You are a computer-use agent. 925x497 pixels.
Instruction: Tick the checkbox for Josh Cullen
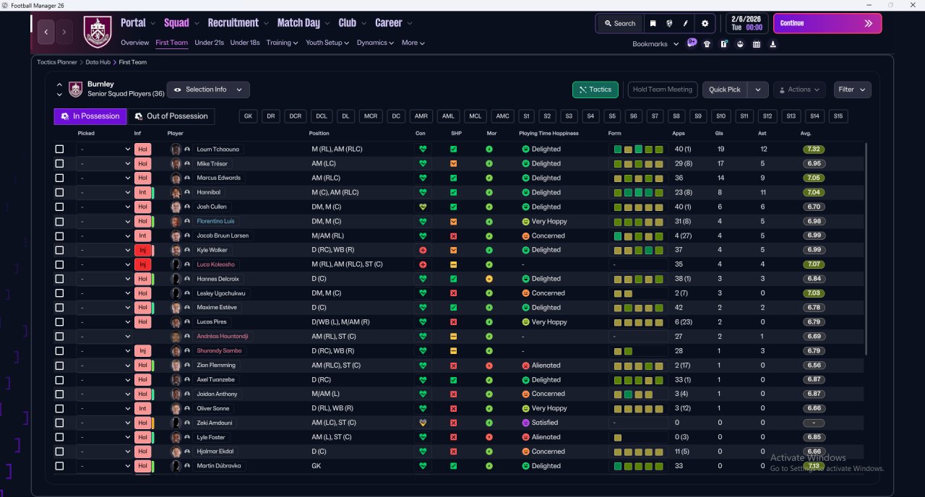coord(59,207)
